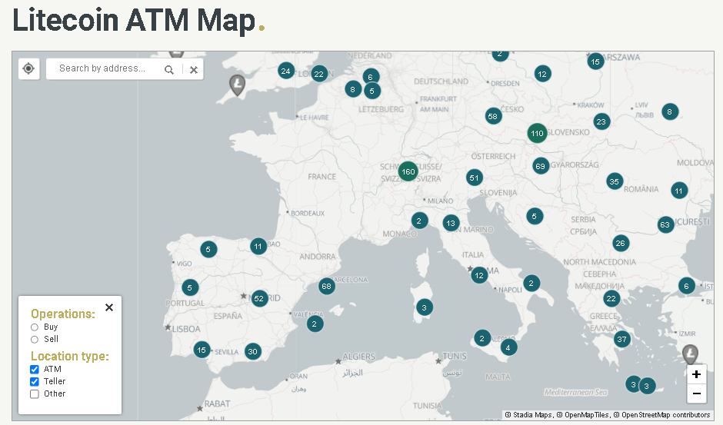Open the 22 cluster near North Macedonia
Image resolution: width=723 pixels, height=425 pixels.
click(x=611, y=298)
